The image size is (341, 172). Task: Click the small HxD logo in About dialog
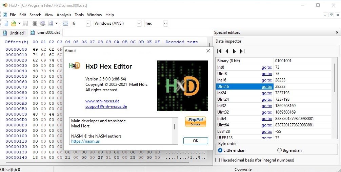click(75, 66)
